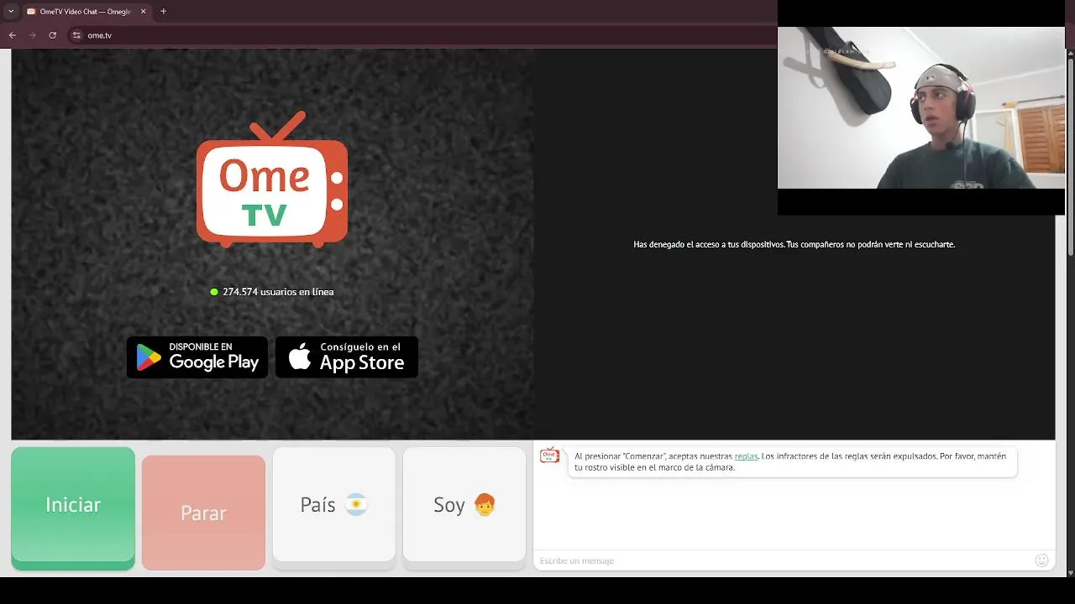Go back with browser back arrow
The image size is (1075, 604).
point(12,35)
